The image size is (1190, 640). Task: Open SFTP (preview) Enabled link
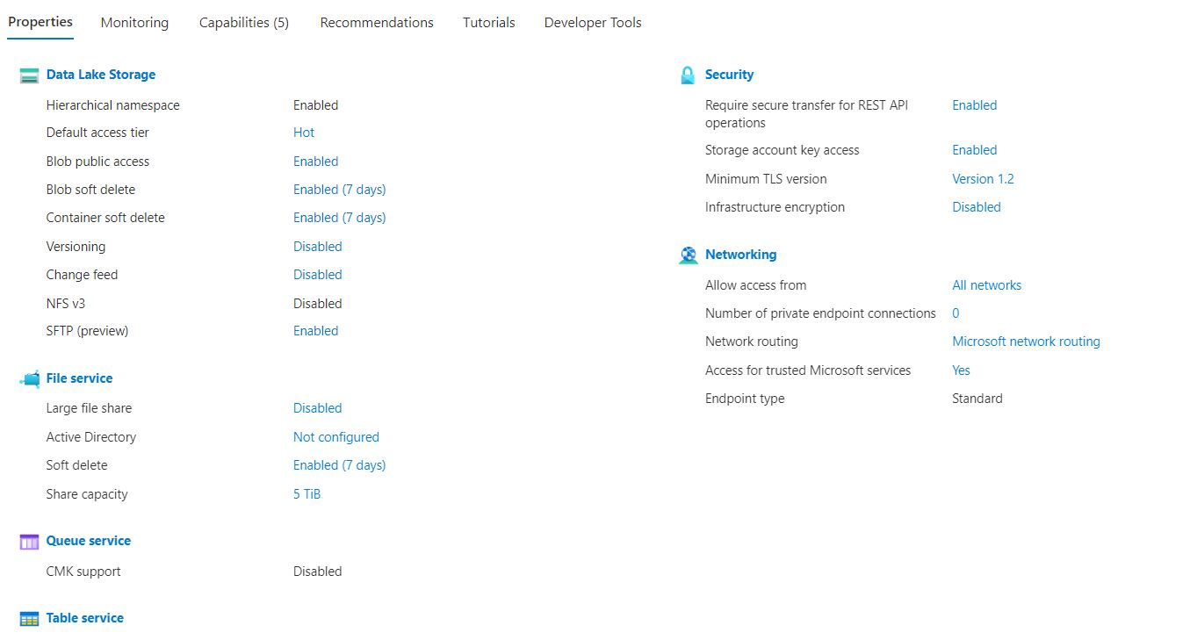click(315, 330)
